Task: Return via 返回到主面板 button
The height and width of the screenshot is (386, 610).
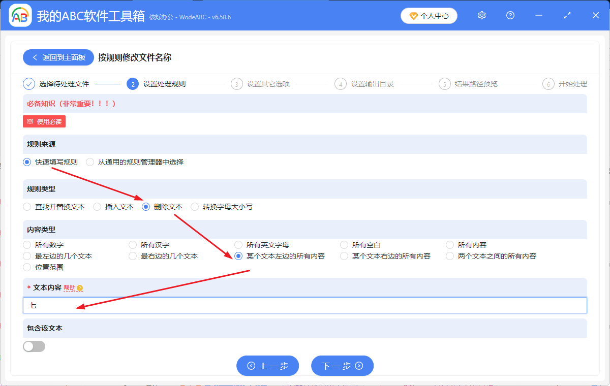Action: pyautogui.click(x=58, y=57)
